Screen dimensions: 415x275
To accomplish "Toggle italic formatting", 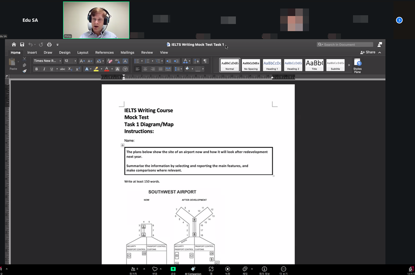I will [x=44, y=69].
